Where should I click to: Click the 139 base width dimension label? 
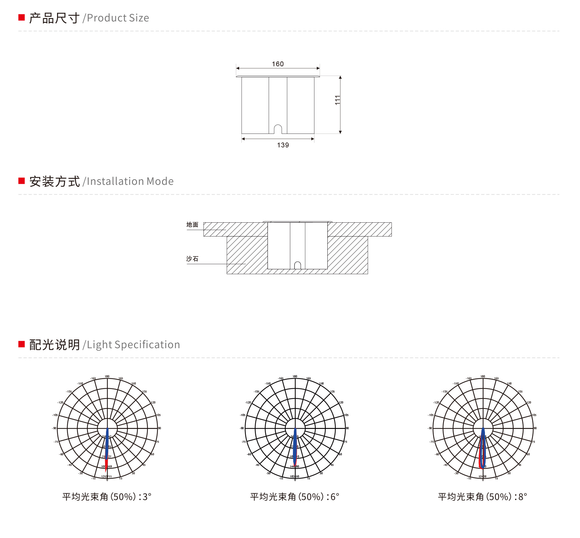(x=283, y=145)
